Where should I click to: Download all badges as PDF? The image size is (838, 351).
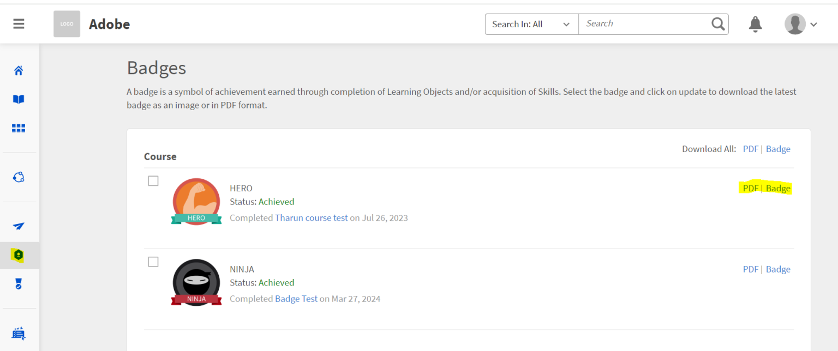[x=751, y=148]
